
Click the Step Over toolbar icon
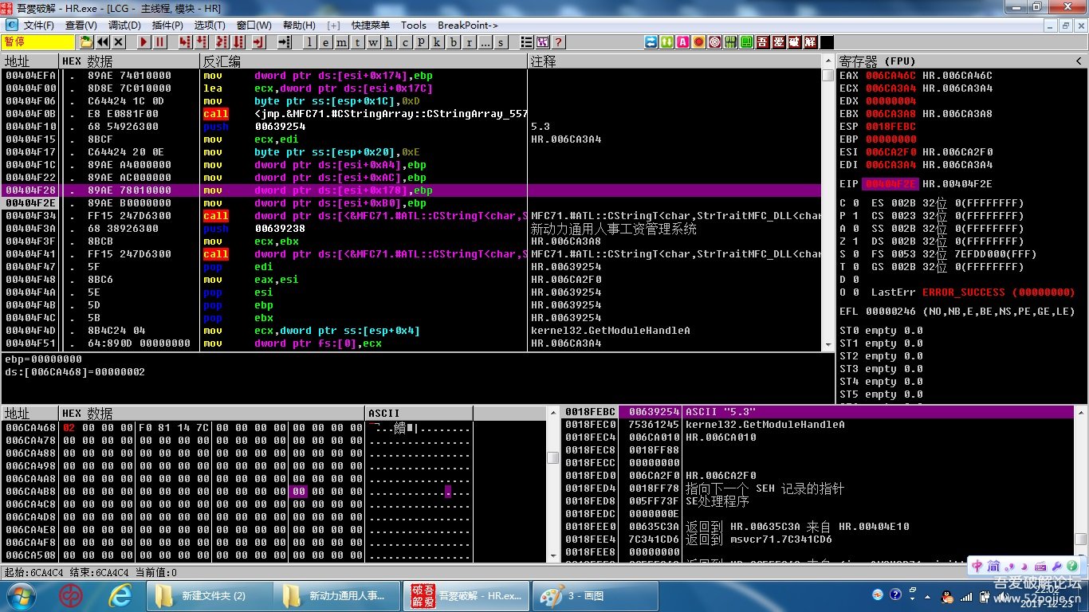pyautogui.click(x=203, y=42)
